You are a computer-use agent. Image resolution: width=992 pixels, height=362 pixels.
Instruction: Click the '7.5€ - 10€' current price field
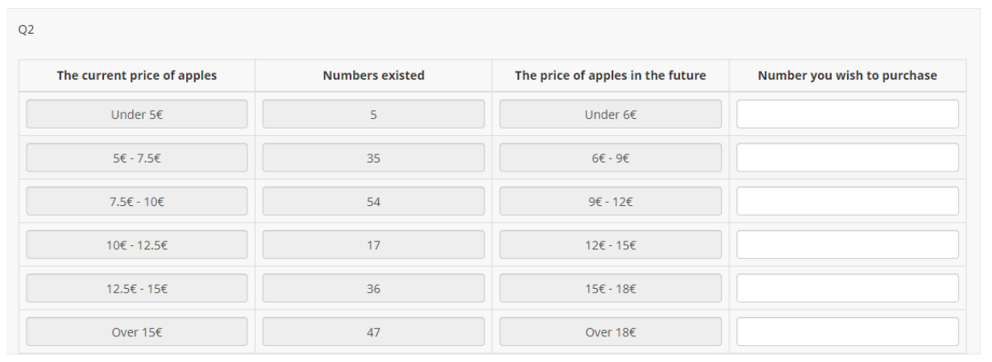137,201
